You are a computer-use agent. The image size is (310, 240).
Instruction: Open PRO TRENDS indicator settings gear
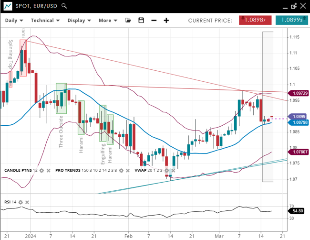pos(121,170)
